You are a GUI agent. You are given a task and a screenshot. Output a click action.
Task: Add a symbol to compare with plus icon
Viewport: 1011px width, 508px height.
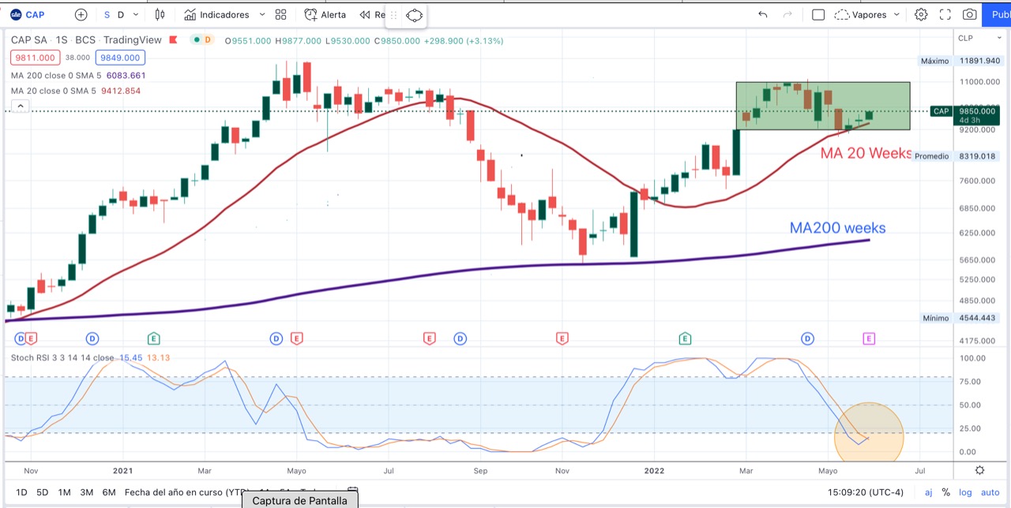click(81, 14)
